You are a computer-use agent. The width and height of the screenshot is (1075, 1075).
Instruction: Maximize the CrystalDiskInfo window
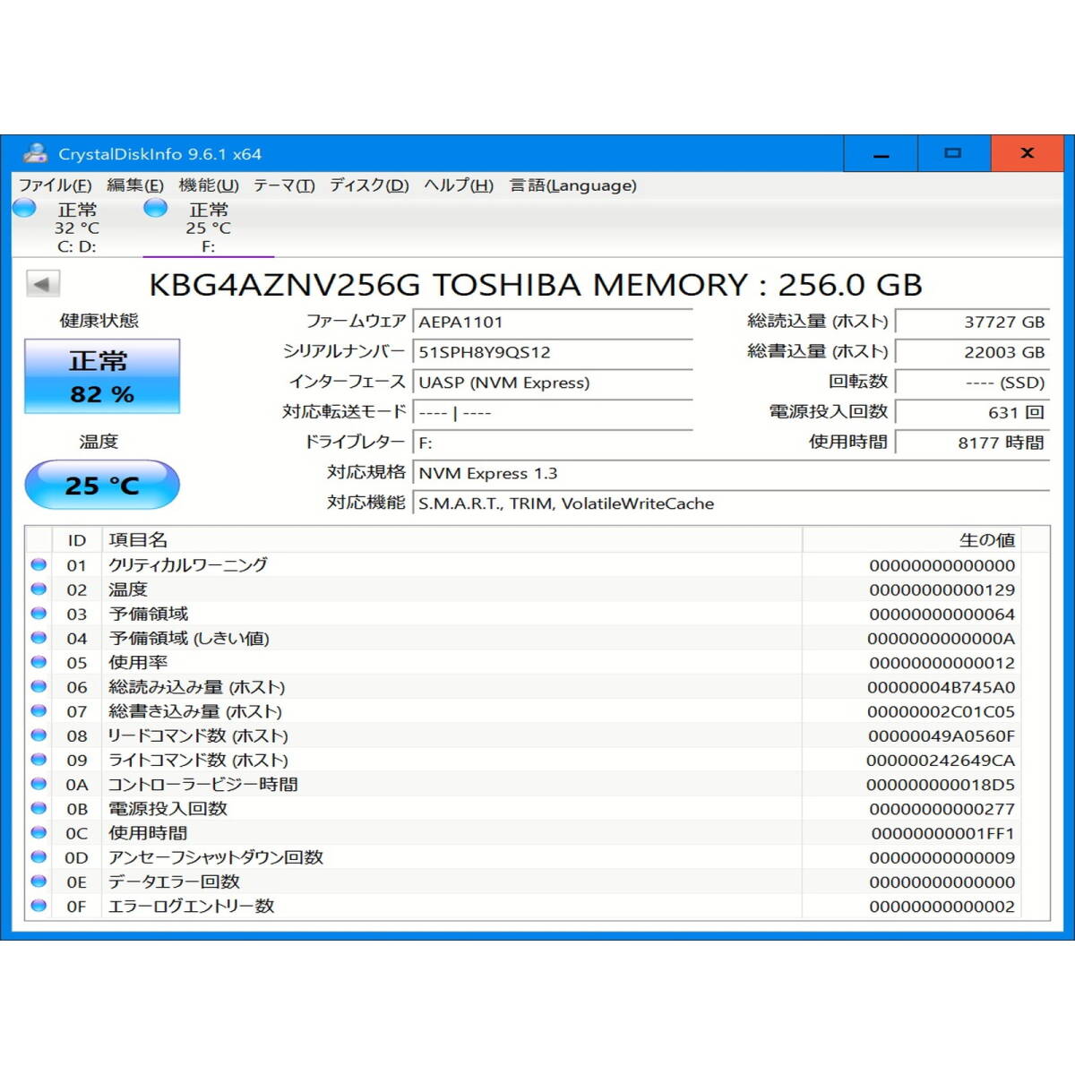pos(953,154)
